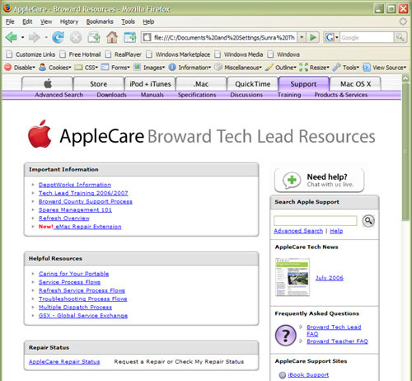Expand the search engine selector dropdown
Screen dimensions: 412x381
click(x=331, y=37)
